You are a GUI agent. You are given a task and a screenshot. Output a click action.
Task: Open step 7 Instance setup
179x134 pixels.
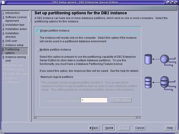(x=13, y=45)
